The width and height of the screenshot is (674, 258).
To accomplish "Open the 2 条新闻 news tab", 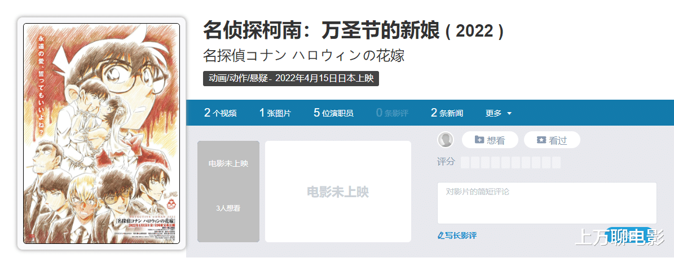I will (447, 113).
